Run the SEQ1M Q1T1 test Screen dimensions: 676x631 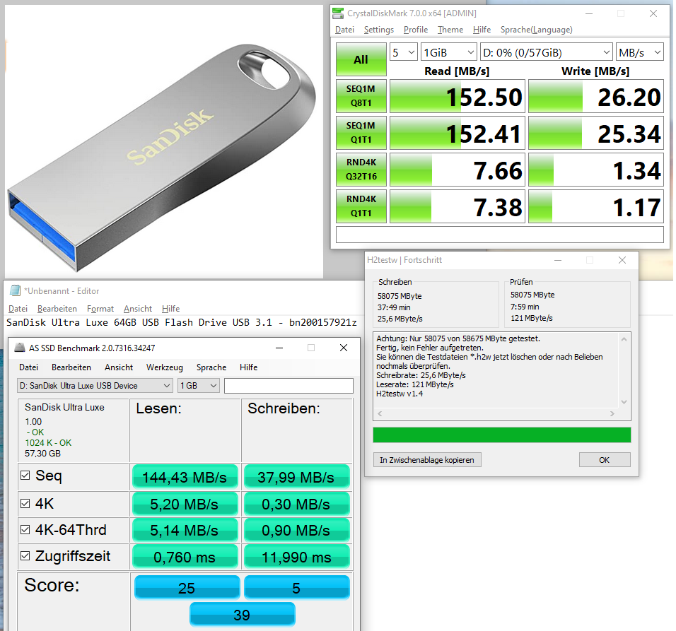[361, 133]
